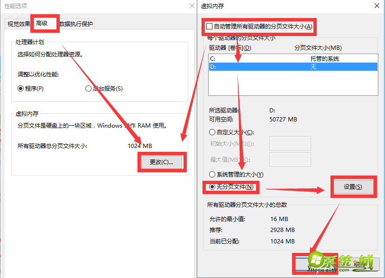Click the 最大值(MB) input field
Image resolution: width=385 pixels, height=278 pixels.
290,159
